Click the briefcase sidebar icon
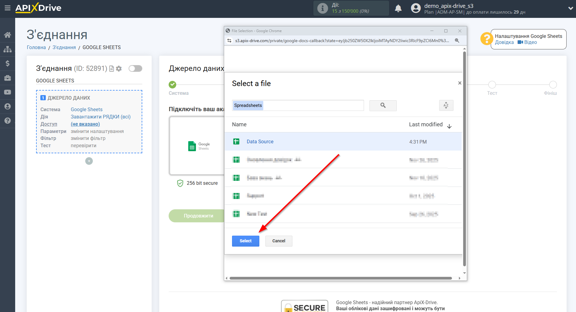This screenshot has height=312, width=576. [8, 78]
